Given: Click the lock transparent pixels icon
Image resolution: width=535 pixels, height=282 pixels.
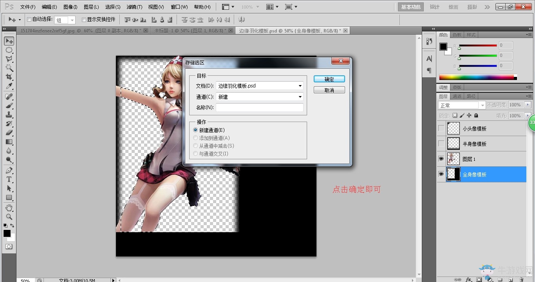Looking at the screenshot, I should [x=455, y=116].
